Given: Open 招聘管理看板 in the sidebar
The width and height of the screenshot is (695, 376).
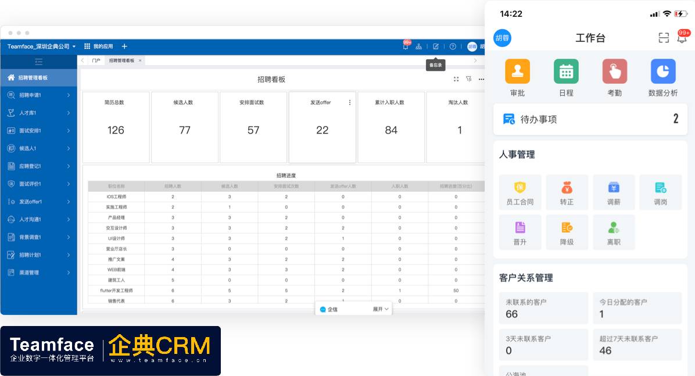Looking at the screenshot, I should pyautogui.click(x=38, y=78).
